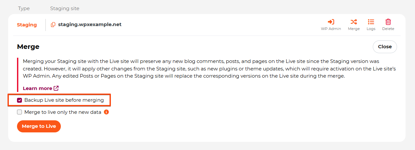The height and width of the screenshot is (150, 415).
Task: Click the Delete text label
Action: [388, 29]
